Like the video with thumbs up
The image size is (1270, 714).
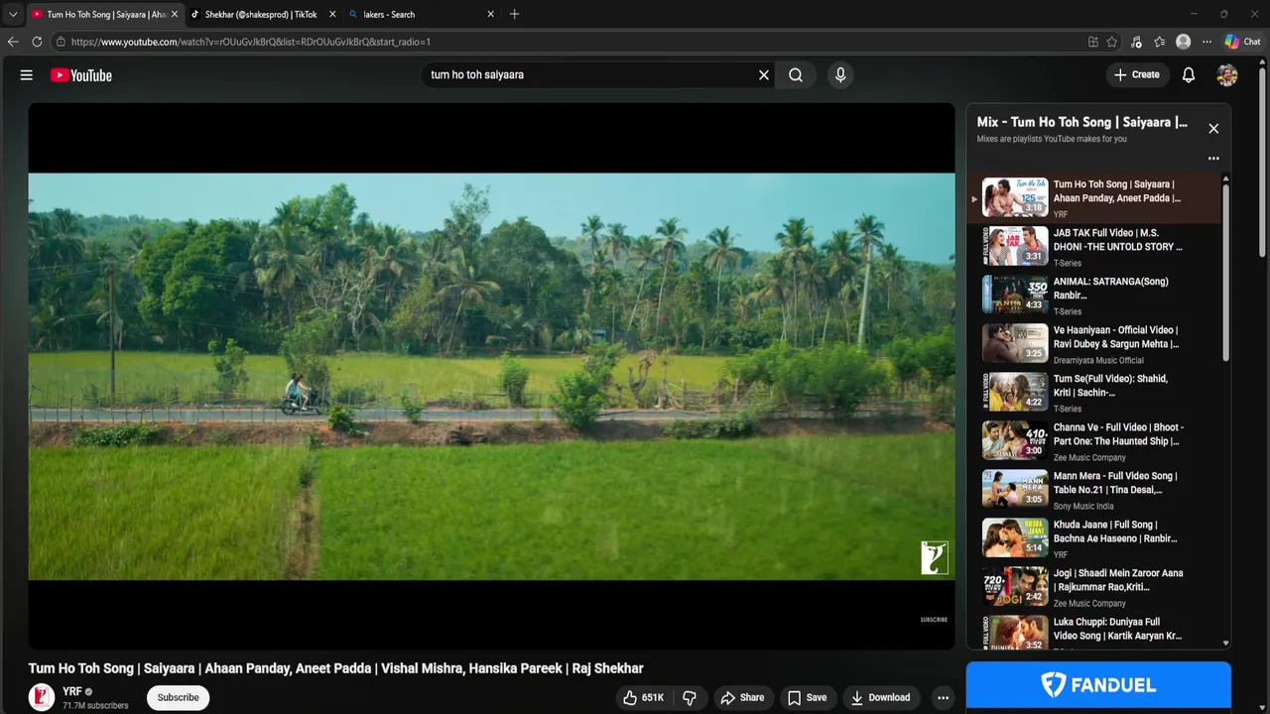pyautogui.click(x=643, y=697)
